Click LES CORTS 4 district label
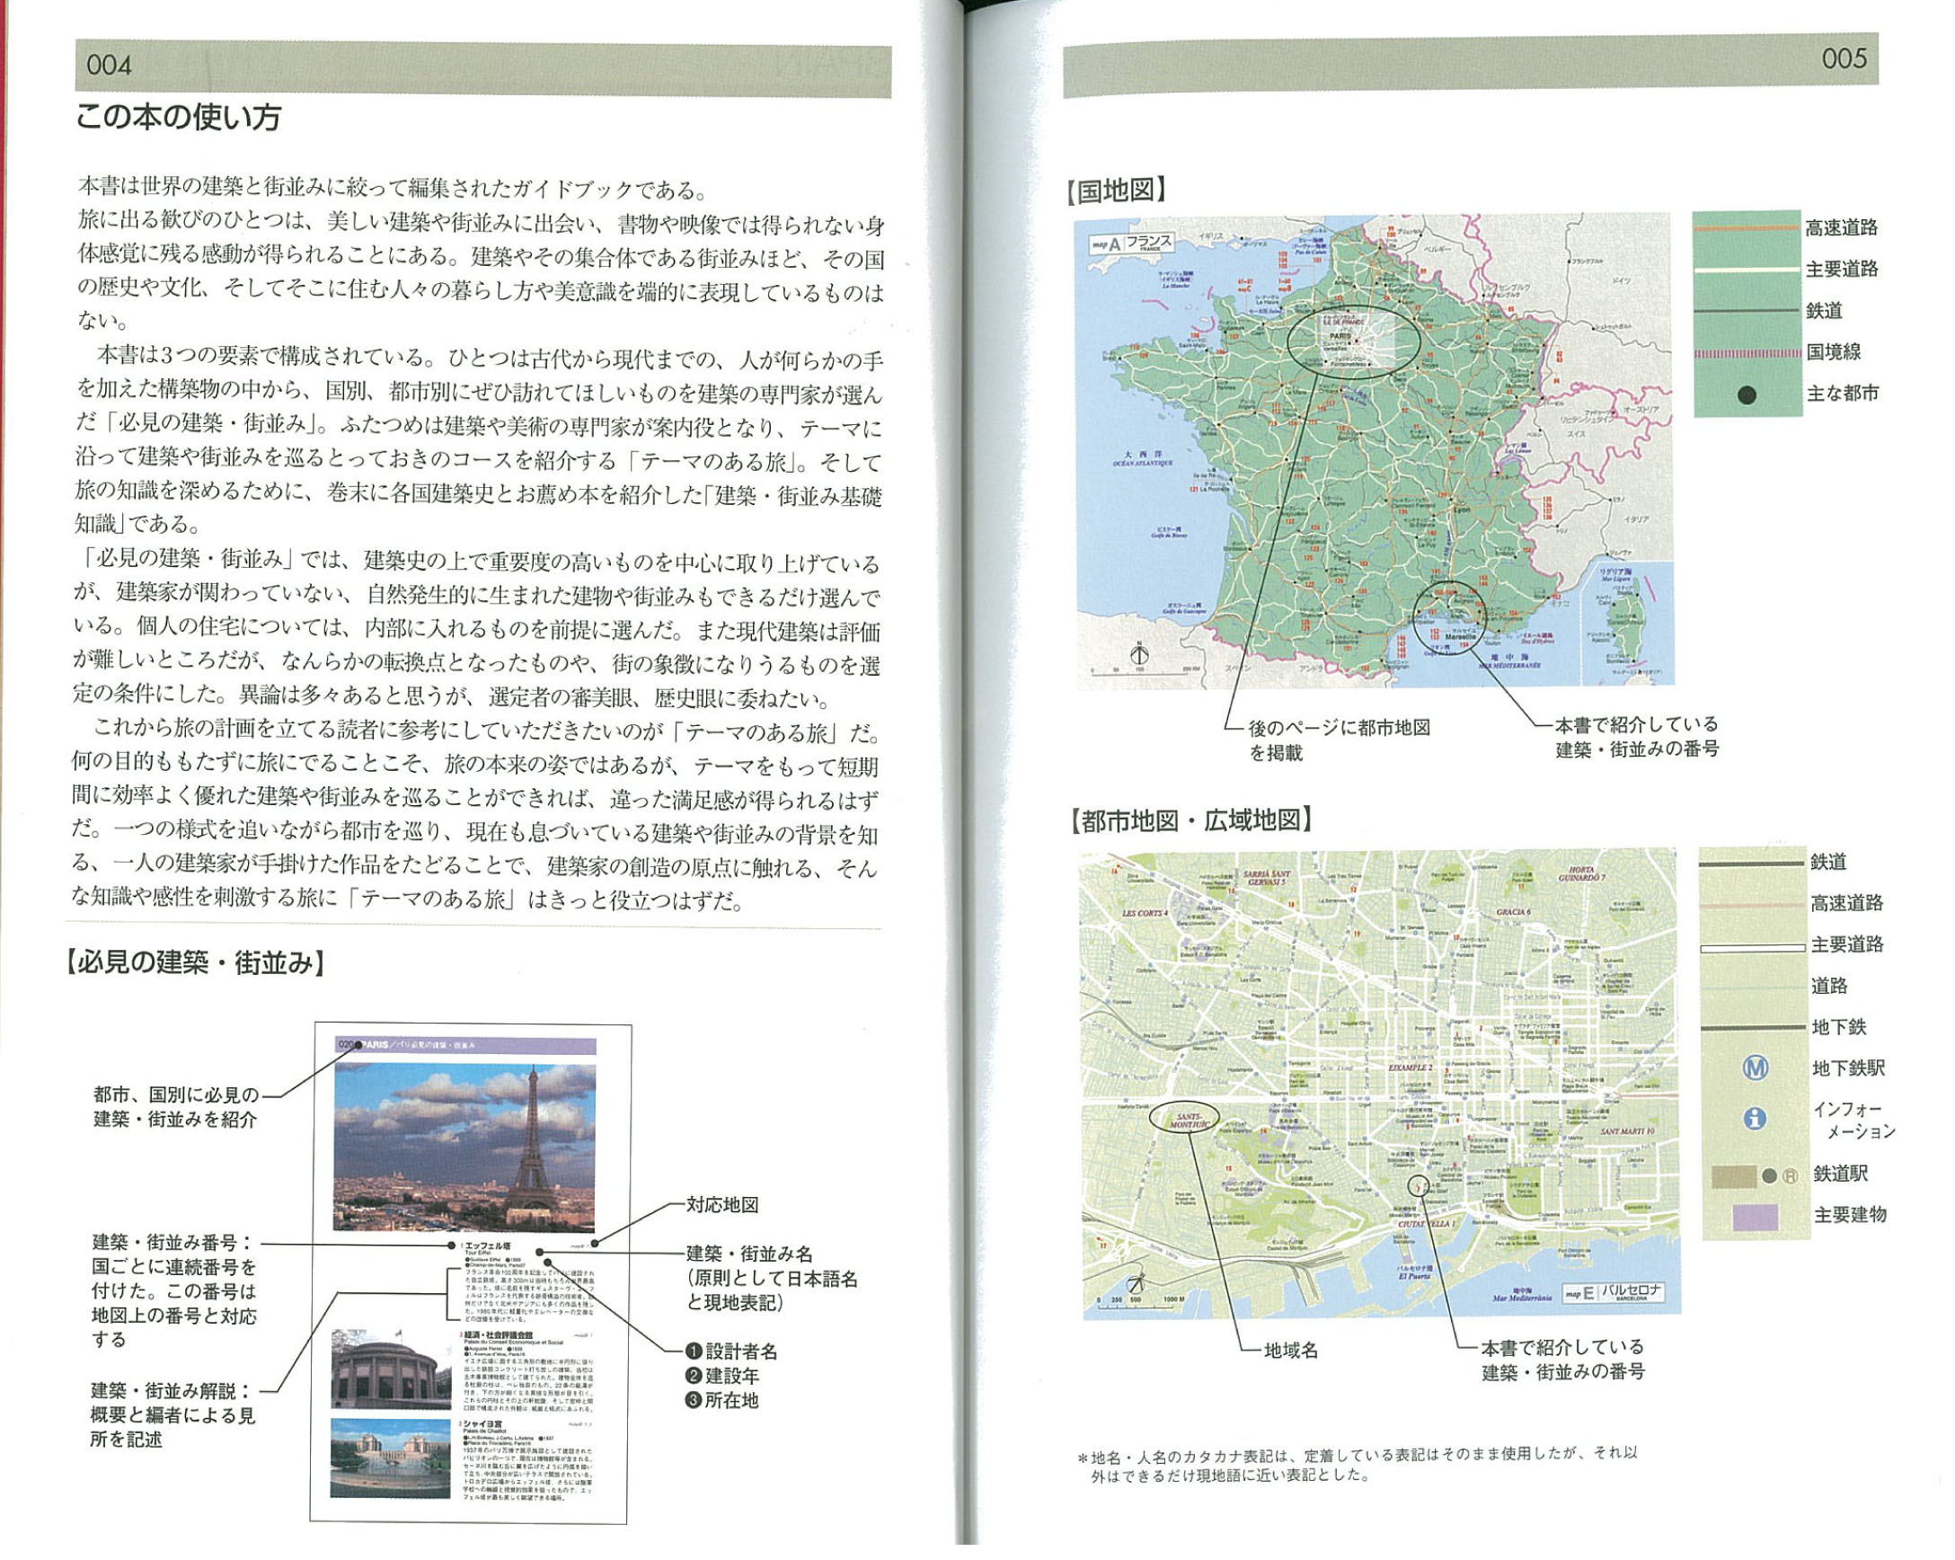1955x1560 pixels. click(1146, 913)
